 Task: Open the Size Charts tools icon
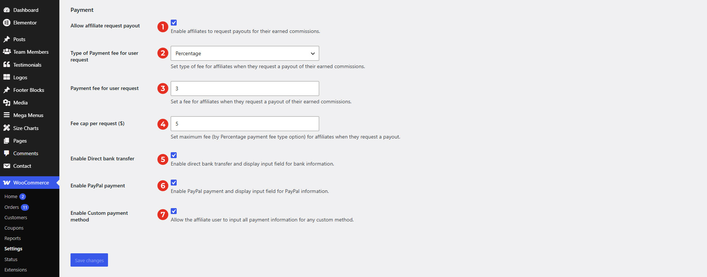coord(7,128)
